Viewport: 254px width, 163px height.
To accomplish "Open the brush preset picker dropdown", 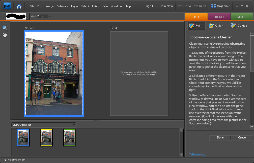I will [28, 16].
